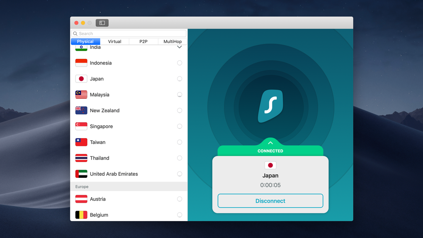Expand connection details arrow above CONNECTED
Image resolution: width=423 pixels, height=238 pixels.
click(270, 143)
